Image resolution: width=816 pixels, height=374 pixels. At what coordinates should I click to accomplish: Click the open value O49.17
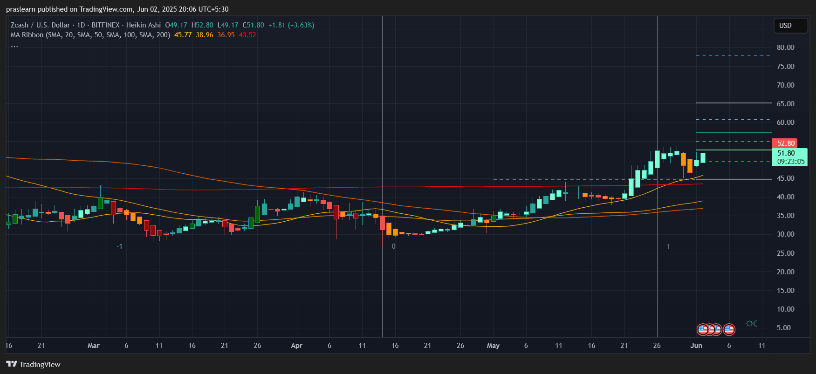[176, 25]
